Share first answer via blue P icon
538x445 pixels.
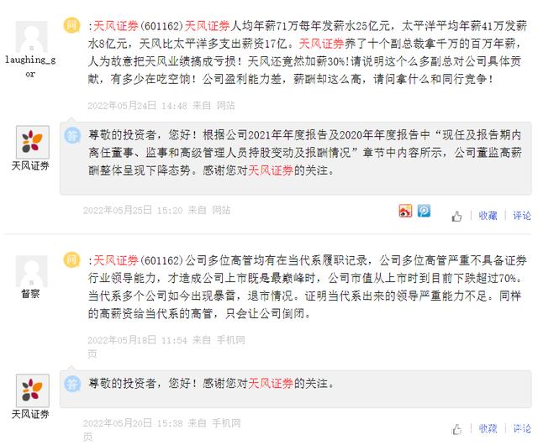pyautogui.click(x=424, y=212)
